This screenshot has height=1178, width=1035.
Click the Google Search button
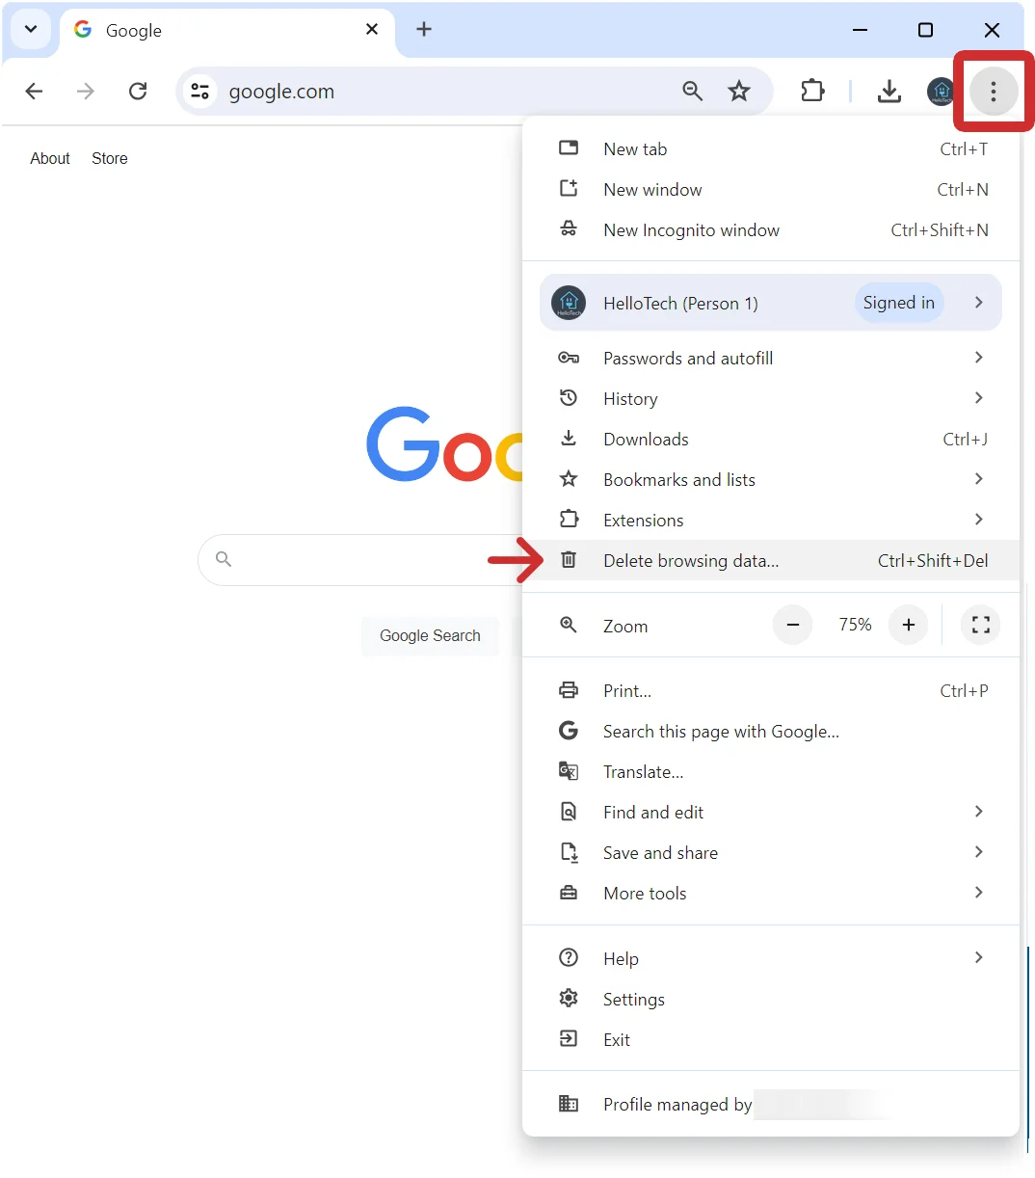coord(430,635)
